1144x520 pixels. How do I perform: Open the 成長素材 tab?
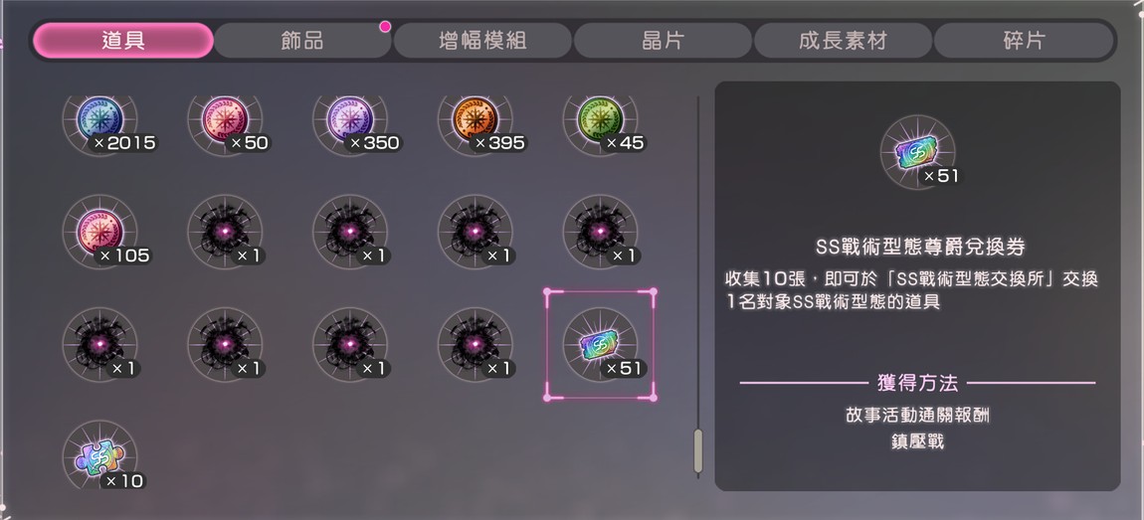(x=843, y=40)
